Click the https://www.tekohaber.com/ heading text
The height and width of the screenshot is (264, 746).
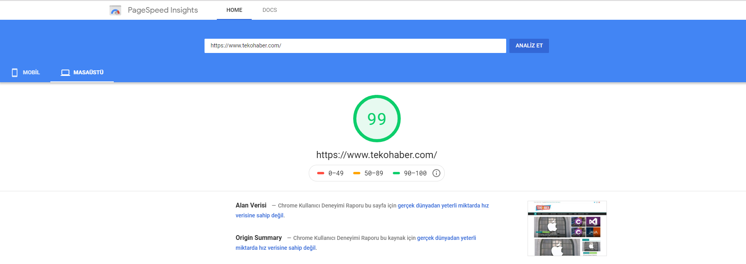[x=377, y=155]
